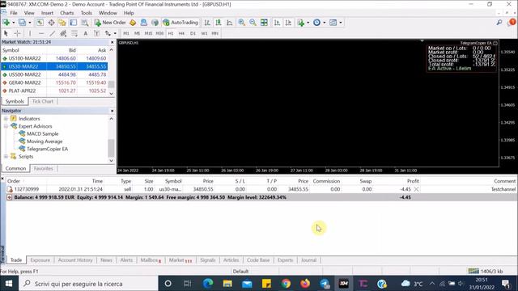Collapse the Expert Advisors tree node

6,126
